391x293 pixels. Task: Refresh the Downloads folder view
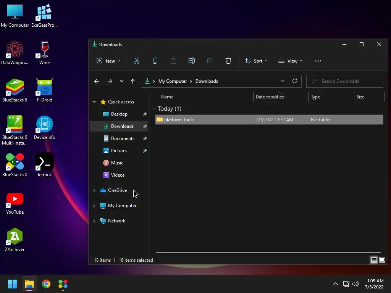(x=295, y=81)
